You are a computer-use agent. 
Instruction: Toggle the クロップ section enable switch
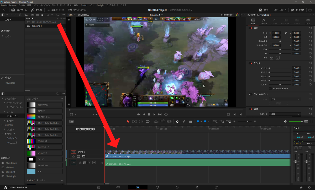click(x=250, y=63)
